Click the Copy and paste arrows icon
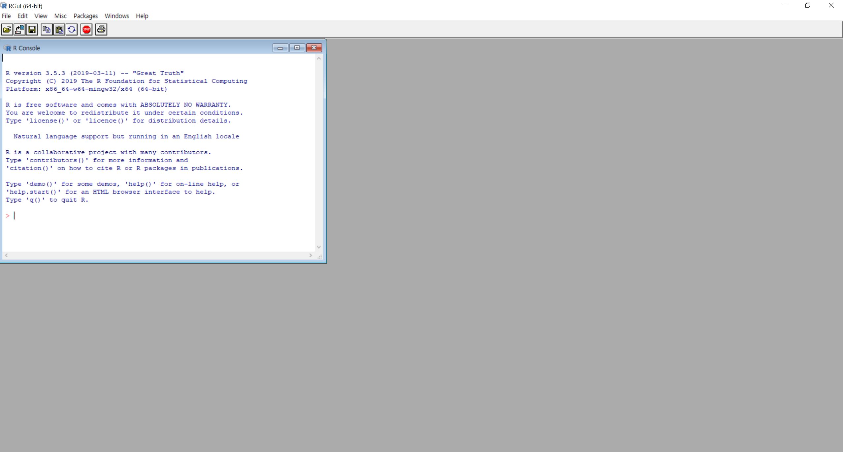Image resolution: width=843 pixels, height=452 pixels. click(72, 30)
